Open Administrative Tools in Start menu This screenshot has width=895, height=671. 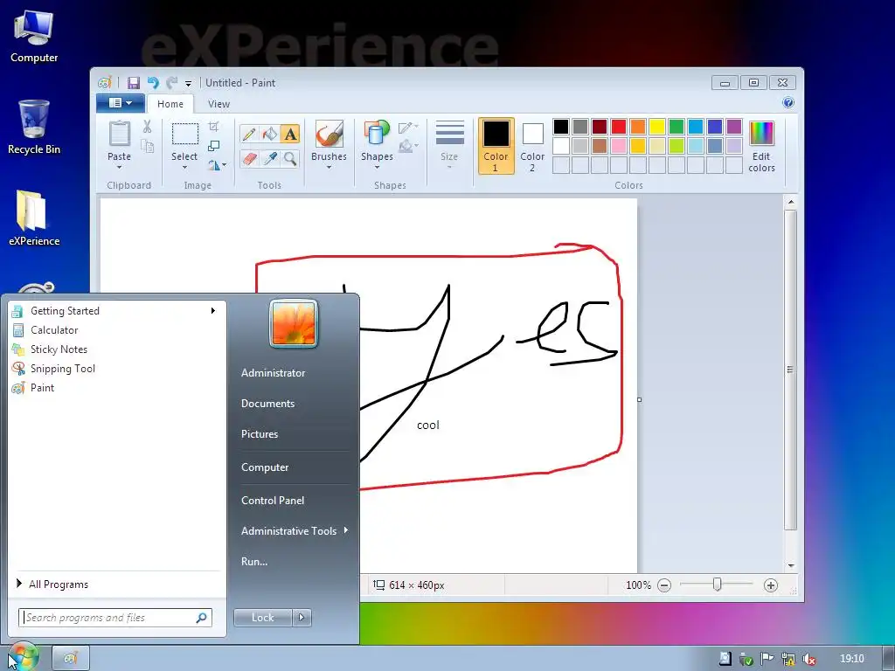pos(294,531)
